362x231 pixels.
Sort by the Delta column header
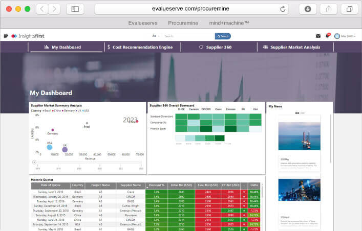pos(254,186)
